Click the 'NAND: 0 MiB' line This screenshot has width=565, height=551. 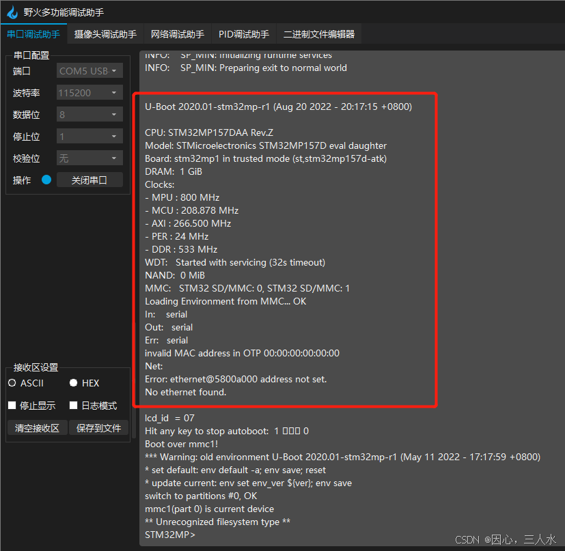(175, 276)
